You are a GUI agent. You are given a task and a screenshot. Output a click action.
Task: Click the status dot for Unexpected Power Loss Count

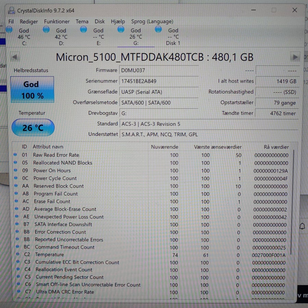click(17, 216)
